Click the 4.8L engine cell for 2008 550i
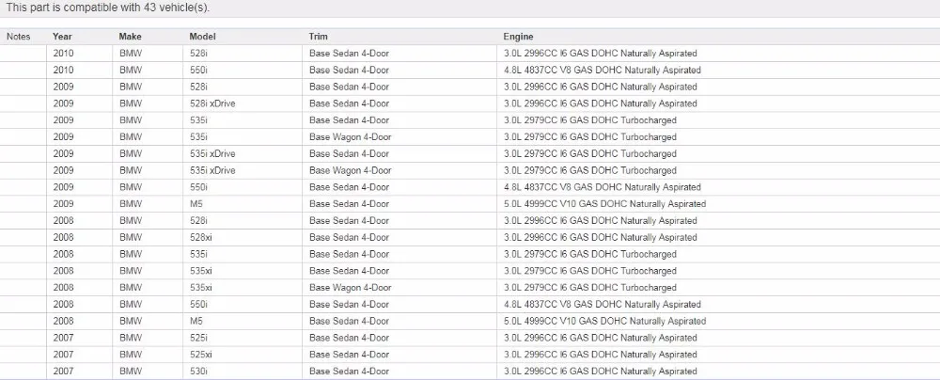 tap(602, 305)
